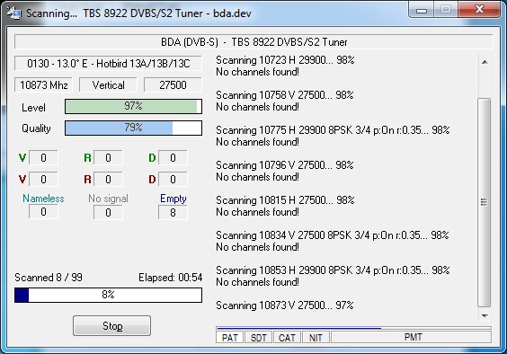Click log line 'Scanning 10796 V 27500... 98%'
Viewport: 507px width, 354px height.
tap(285, 165)
